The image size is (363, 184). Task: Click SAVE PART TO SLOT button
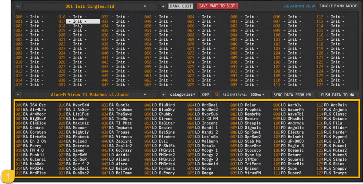217,6
